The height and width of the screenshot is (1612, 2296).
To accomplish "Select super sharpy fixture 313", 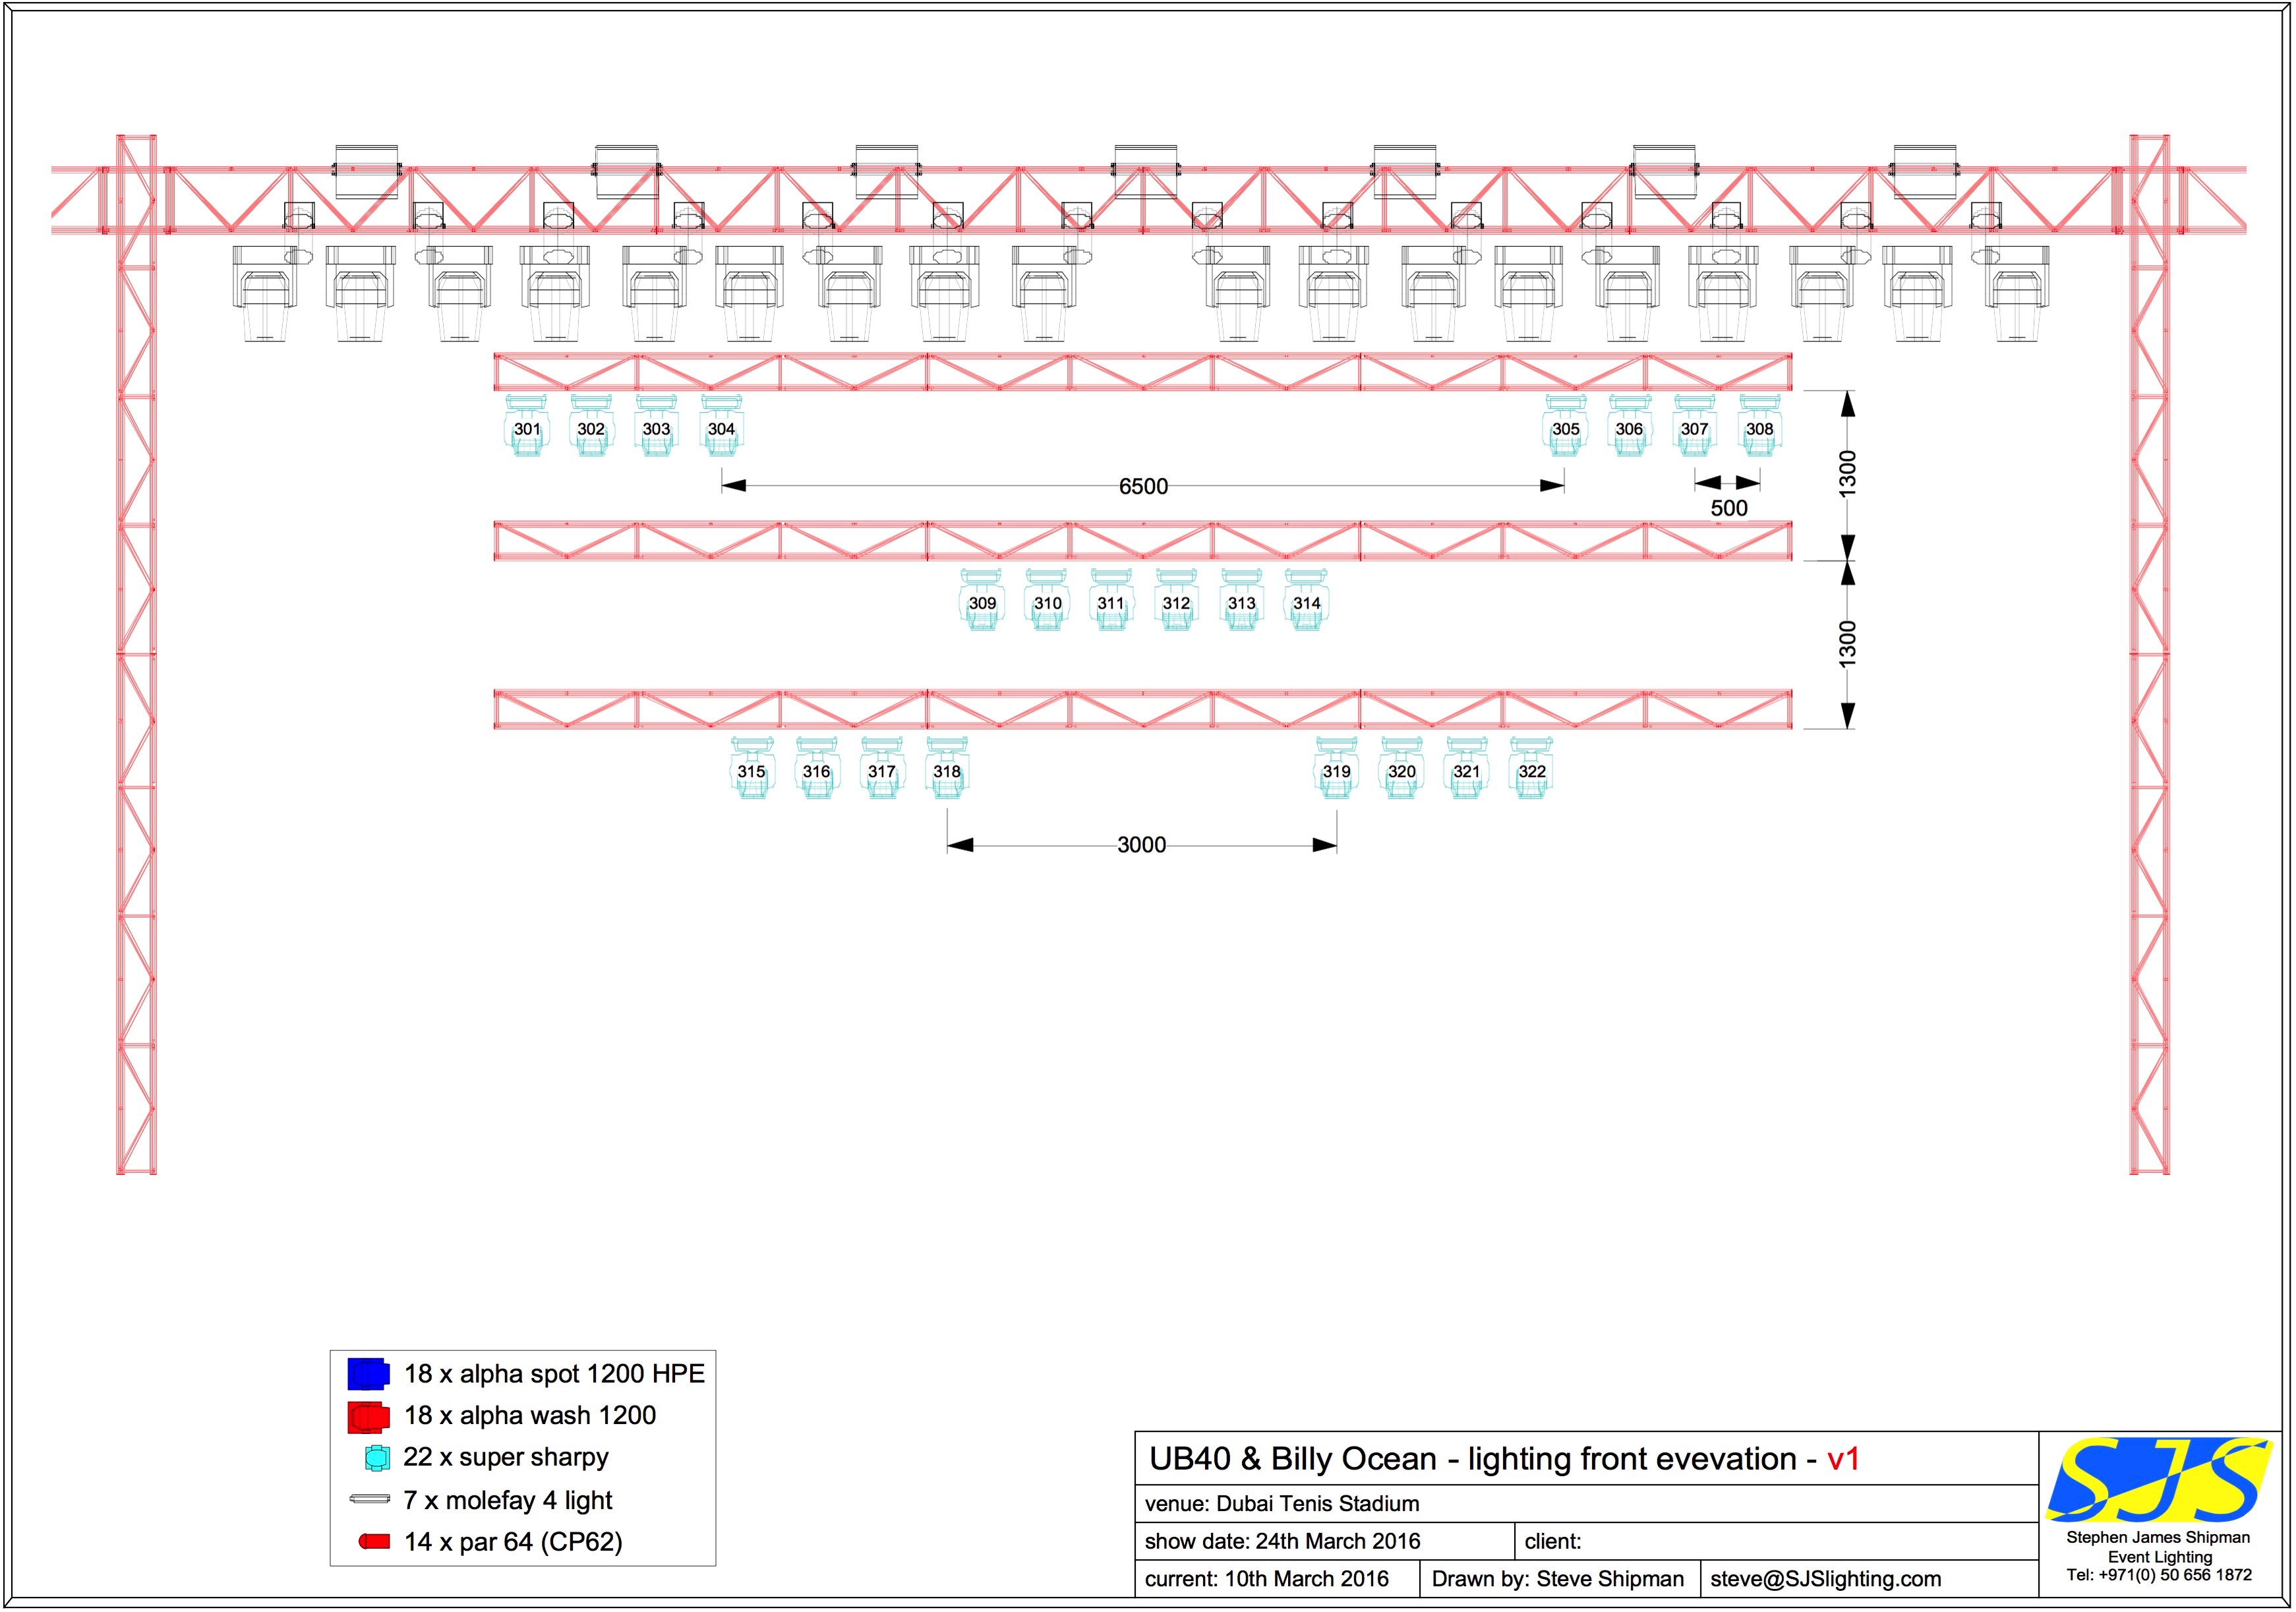I will tap(1242, 601).
